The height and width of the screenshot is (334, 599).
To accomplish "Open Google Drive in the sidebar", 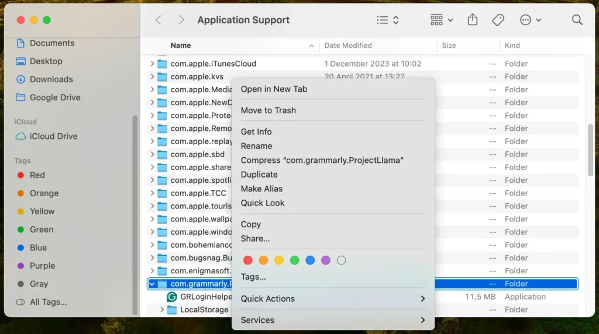I will coord(49,98).
